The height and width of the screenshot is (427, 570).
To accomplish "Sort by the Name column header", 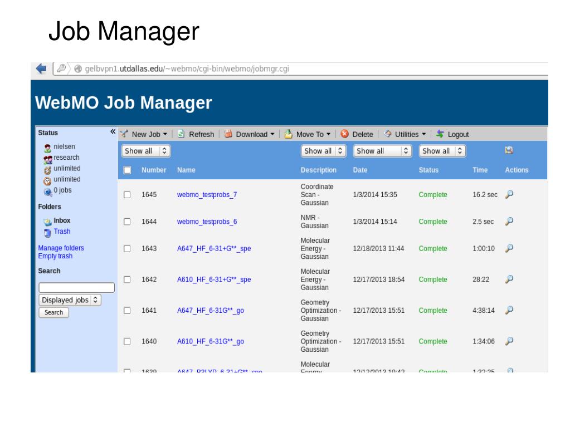I will click(x=186, y=170).
